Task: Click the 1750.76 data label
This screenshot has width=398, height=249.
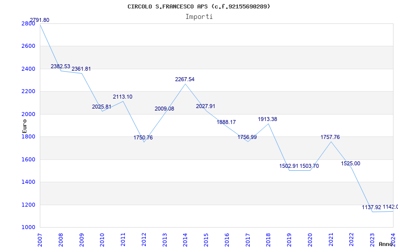Action: pyautogui.click(x=143, y=138)
